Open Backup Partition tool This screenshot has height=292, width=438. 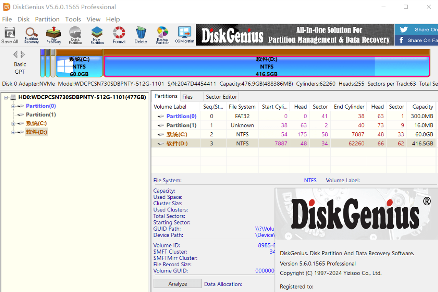pyautogui.click(x=163, y=35)
